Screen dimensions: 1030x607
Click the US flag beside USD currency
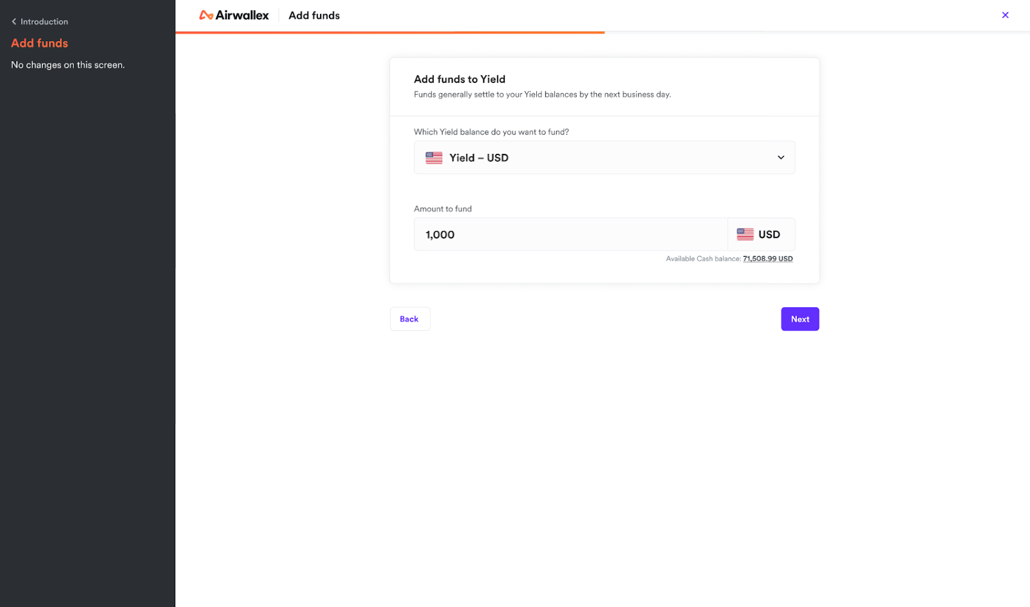745,234
